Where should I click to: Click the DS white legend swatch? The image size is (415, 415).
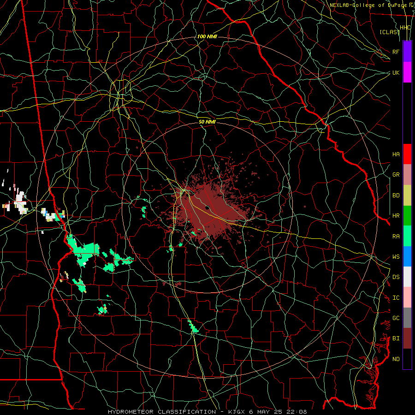pos(407,277)
